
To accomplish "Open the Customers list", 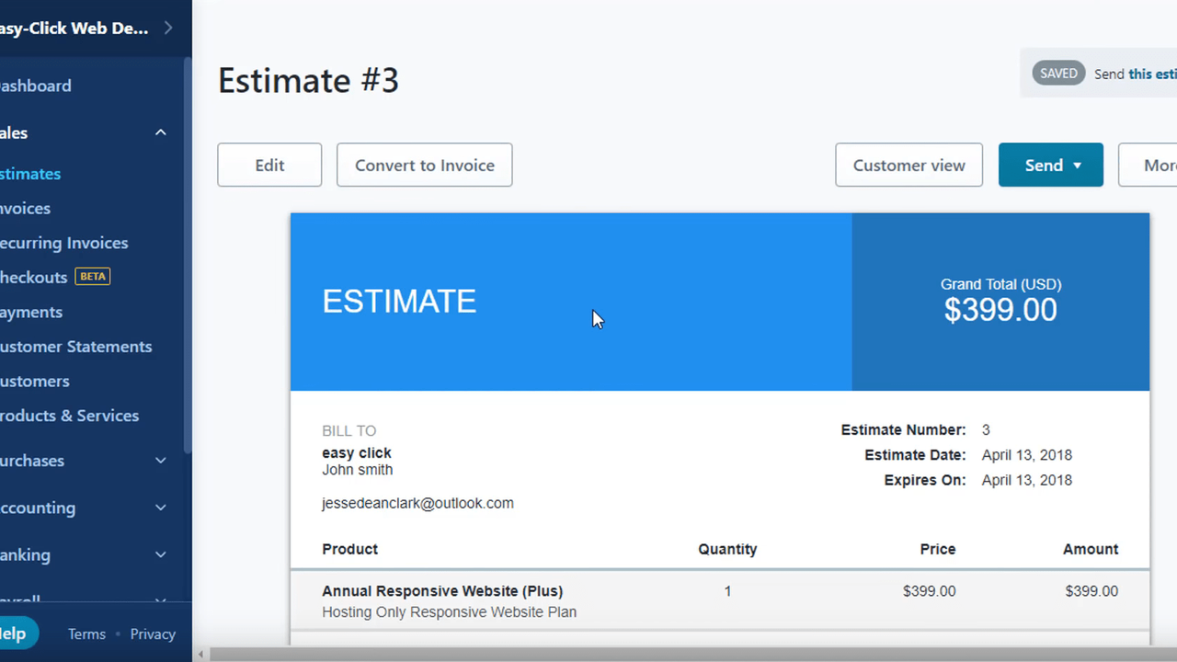I will coord(35,381).
